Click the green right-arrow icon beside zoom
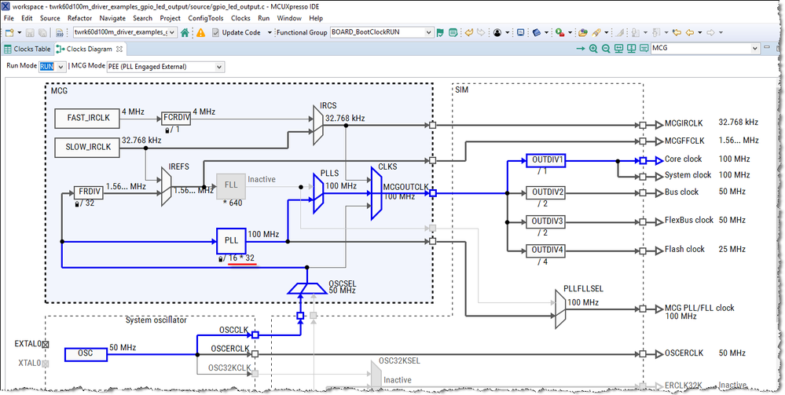 click(x=581, y=49)
